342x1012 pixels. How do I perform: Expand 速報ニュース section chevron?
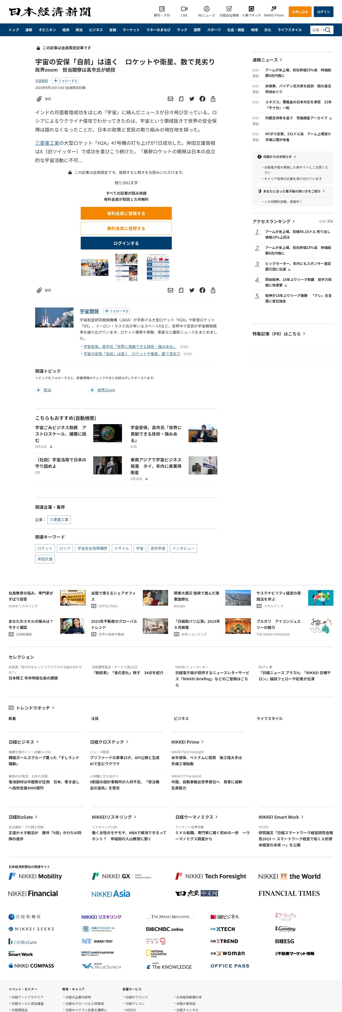(x=281, y=60)
